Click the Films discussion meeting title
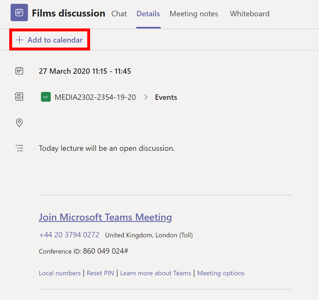 pyautogui.click(x=69, y=13)
